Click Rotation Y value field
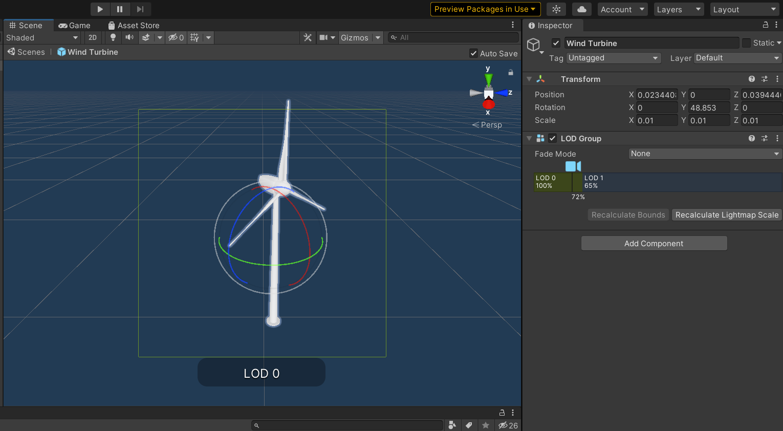Screen dimensions: 783x431 point(709,107)
